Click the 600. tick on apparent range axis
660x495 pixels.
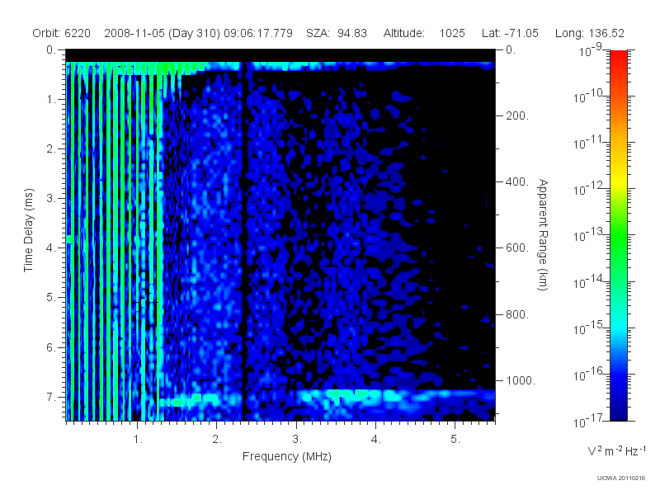click(x=517, y=248)
